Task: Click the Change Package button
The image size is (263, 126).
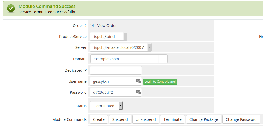Action: pos(204,119)
